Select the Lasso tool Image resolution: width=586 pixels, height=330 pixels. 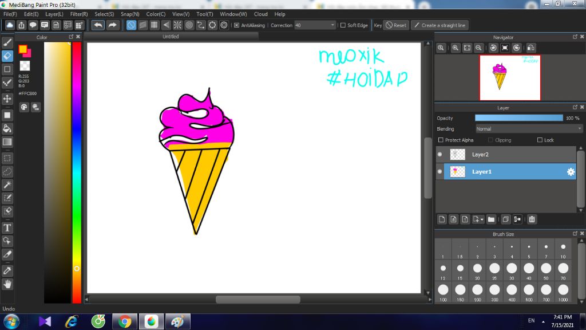[x=7, y=172]
